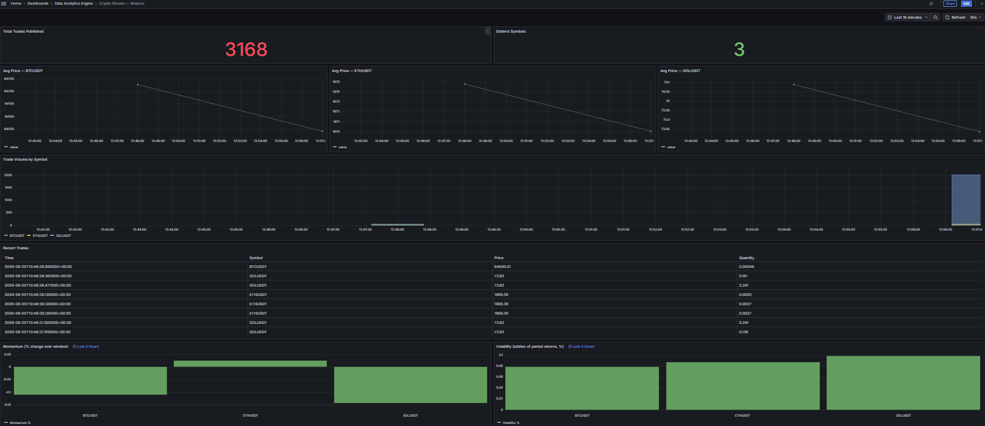Collapse the top bar with the chevron icon
This screenshot has width=985, height=426.
tap(982, 4)
